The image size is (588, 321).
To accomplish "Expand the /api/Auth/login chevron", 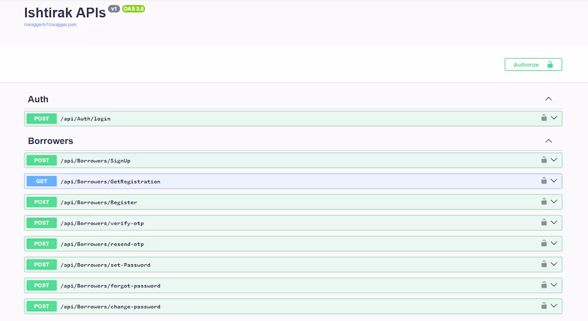I will coord(554,118).
